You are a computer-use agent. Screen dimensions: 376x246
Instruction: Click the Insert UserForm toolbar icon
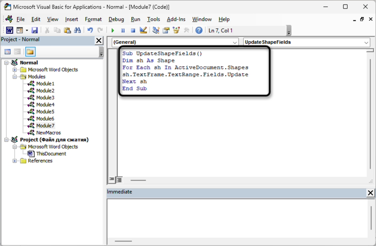click(x=20, y=30)
